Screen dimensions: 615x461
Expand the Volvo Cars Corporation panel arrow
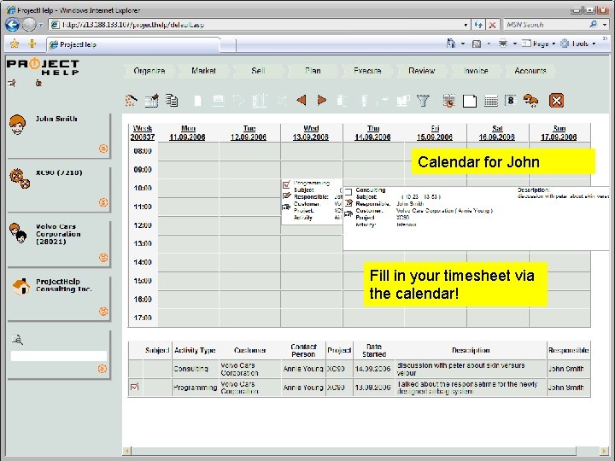point(103,258)
